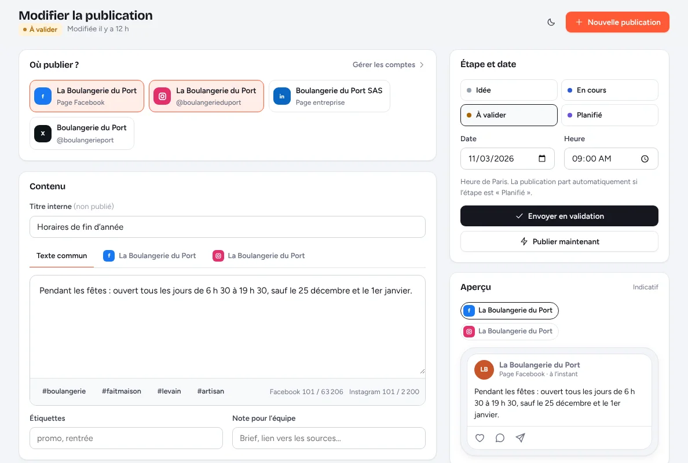The image size is (688, 463).
Task: Choose the Planifié stage
Action: tap(609, 115)
